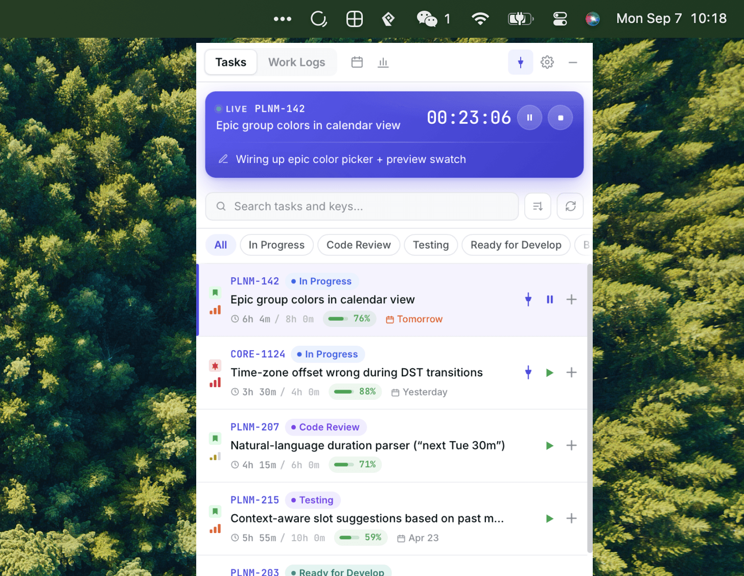Image resolution: width=744 pixels, height=576 pixels.
Task: Open the Work Logs tab
Action: click(297, 62)
